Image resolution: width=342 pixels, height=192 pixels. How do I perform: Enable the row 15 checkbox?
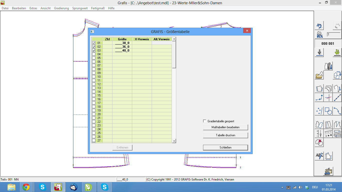tap(94, 95)
